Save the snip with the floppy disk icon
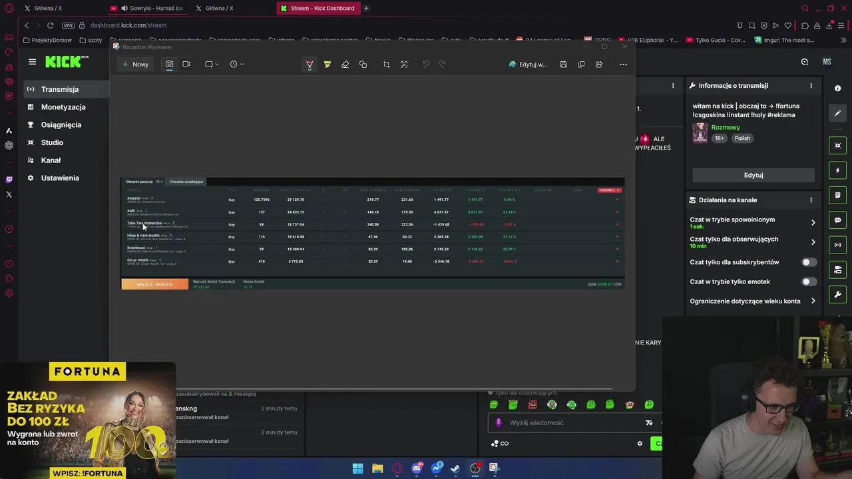Image resolution: width=852 pixels, height=479 pixels. [563, 65]
